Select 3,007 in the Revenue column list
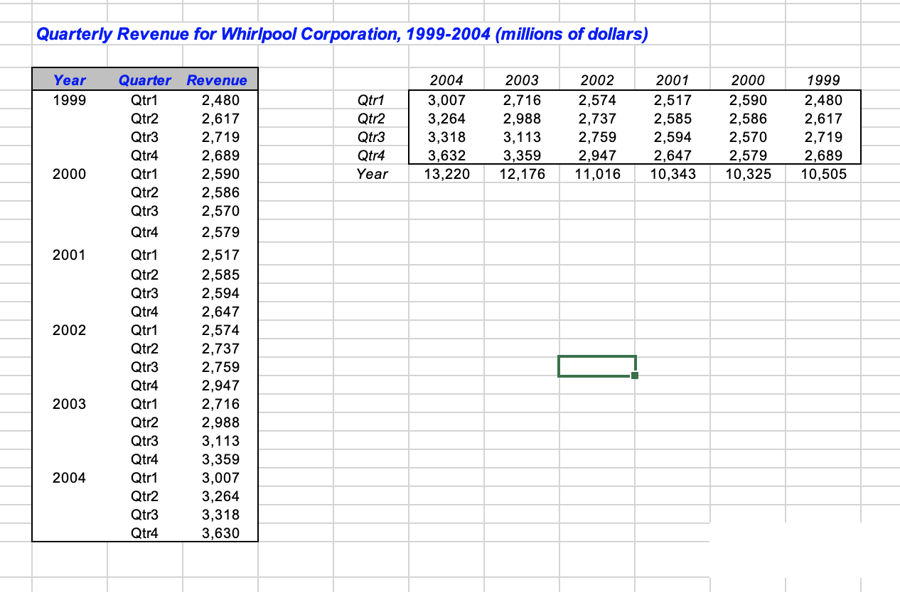The height and width of the screenshot is (592, 900). coord(220,478)
